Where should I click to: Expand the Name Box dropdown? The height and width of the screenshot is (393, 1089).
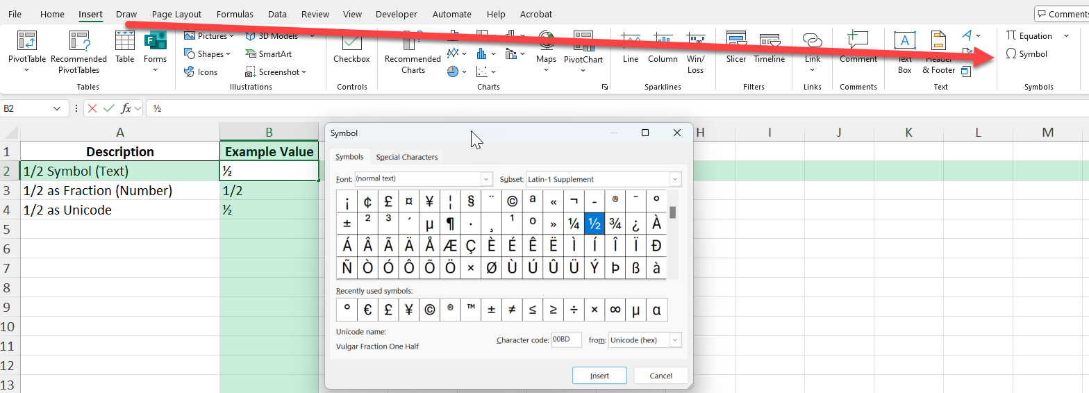(56, 108)
